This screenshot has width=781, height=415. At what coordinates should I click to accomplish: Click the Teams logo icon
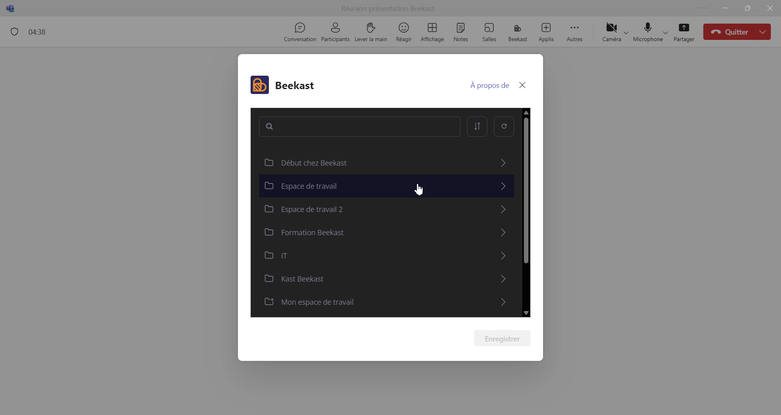coord(11,8)
